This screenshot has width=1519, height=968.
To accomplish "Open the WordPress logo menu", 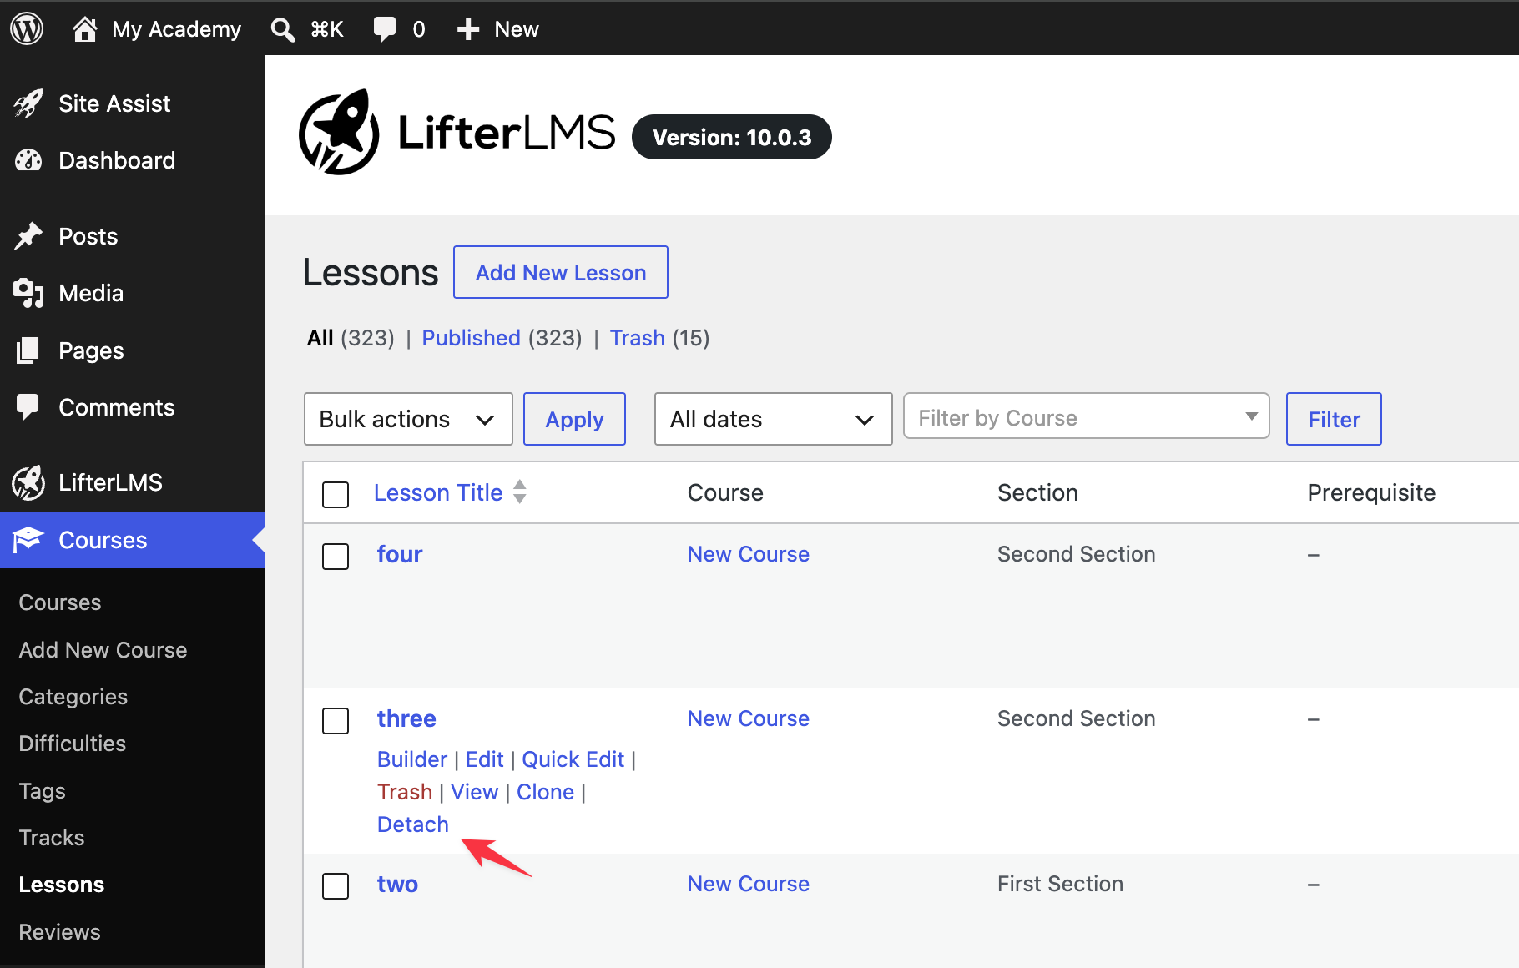I will point(27,29).
